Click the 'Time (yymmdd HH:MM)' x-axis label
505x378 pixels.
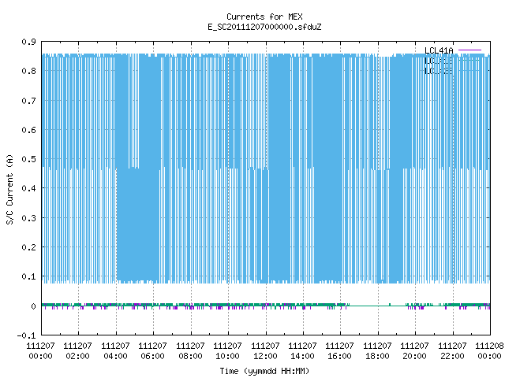click(264, 371)
